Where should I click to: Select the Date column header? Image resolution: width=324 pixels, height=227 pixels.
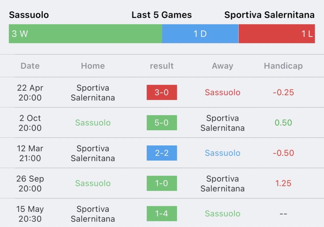[x=30, y=66]
